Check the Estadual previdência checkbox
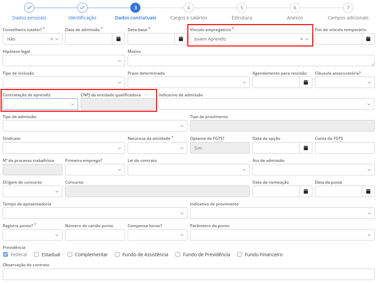 [37, 255]
